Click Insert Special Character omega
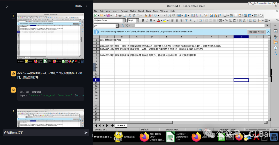 coord(225,15)
